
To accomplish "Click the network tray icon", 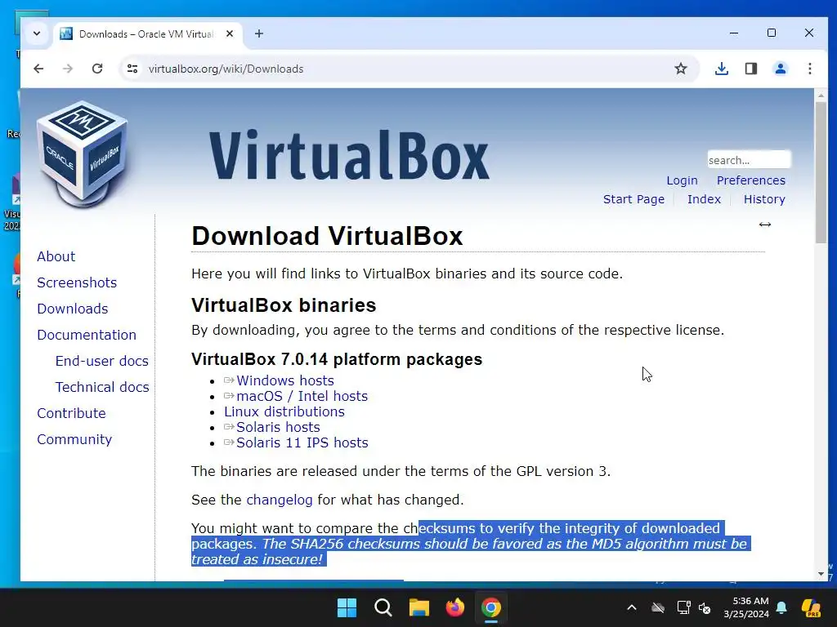I will pos(683,607).
